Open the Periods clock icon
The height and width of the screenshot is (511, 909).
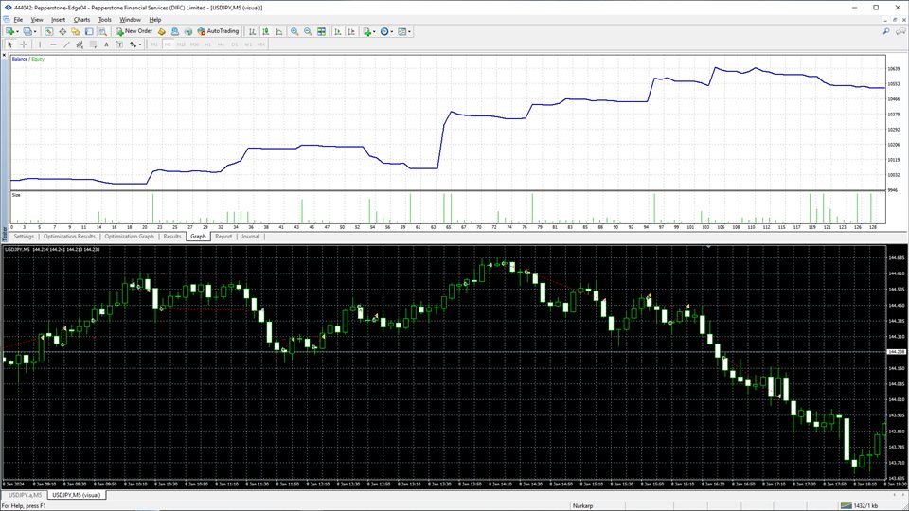coord(384,31)
